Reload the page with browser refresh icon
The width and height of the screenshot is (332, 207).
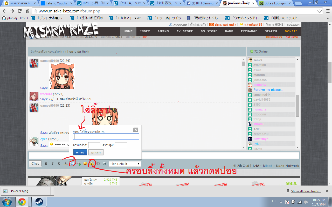point(19,11)
